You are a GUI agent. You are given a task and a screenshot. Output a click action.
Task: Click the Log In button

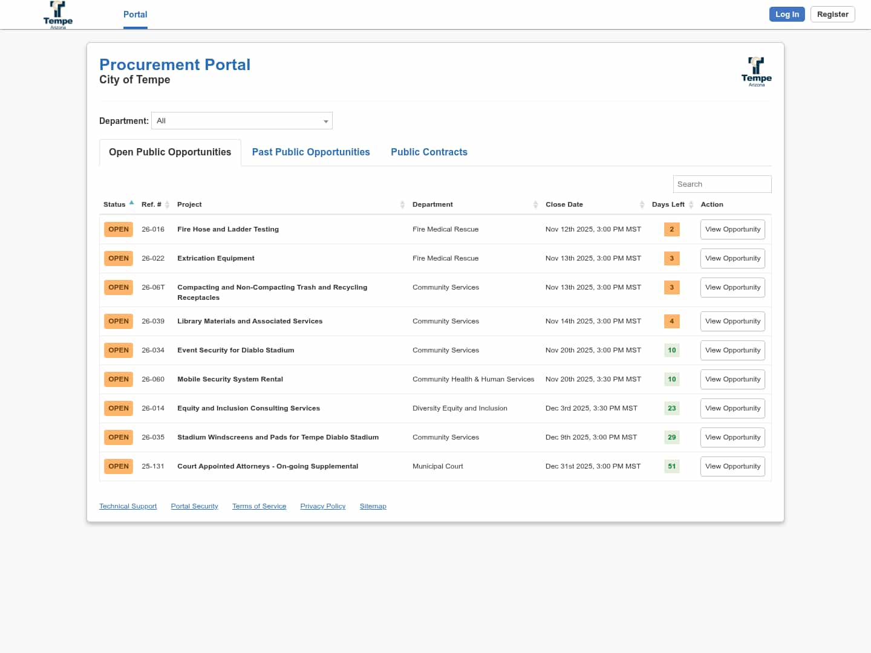pos(786,15)
